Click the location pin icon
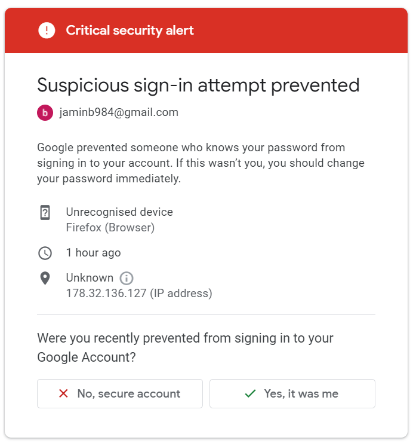 [x=45, y=278]
